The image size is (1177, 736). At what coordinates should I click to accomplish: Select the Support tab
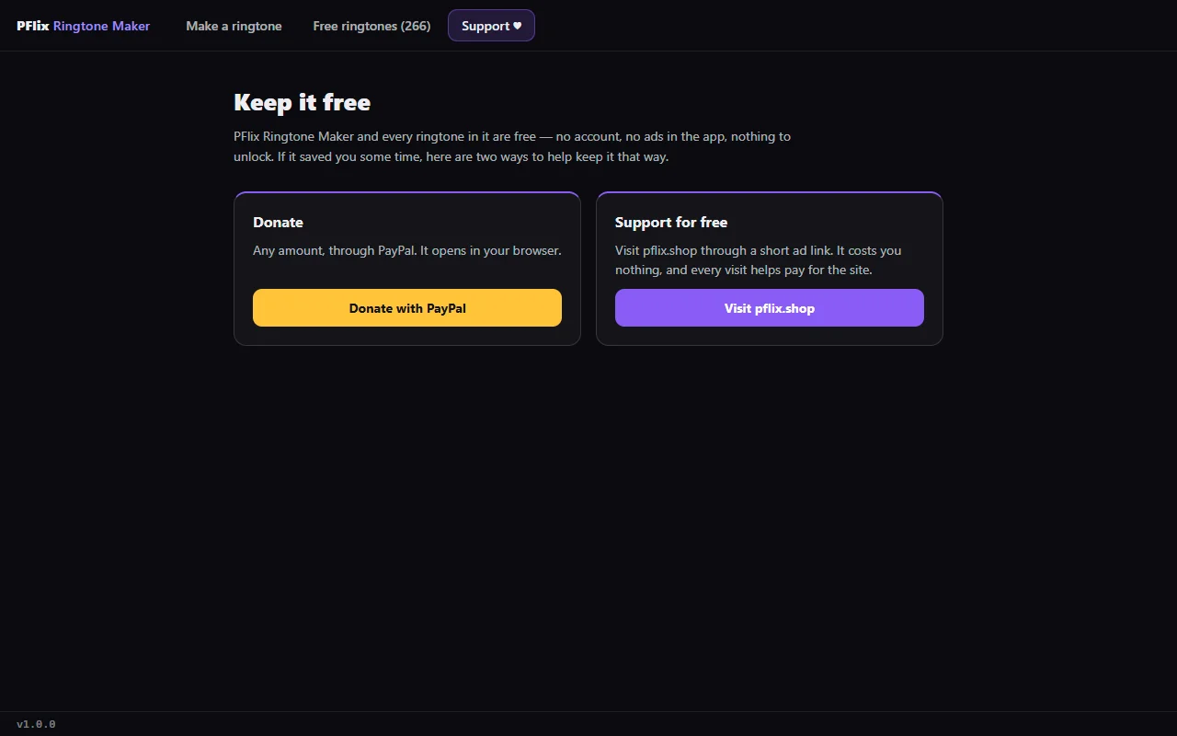click(491, 26)
